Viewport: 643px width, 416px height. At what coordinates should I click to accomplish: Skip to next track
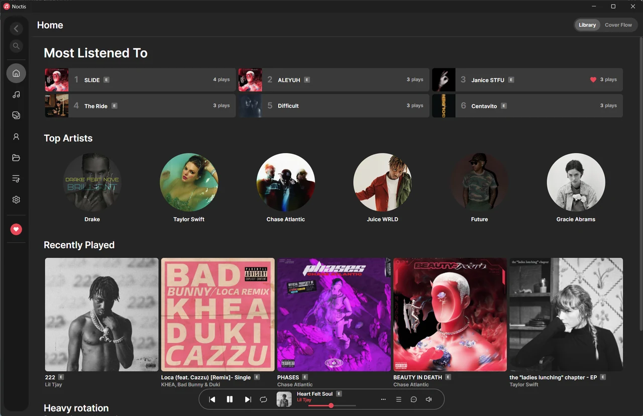pos(248,399)
